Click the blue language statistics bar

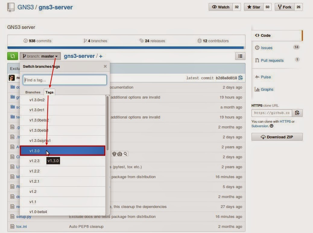(125, 48)
